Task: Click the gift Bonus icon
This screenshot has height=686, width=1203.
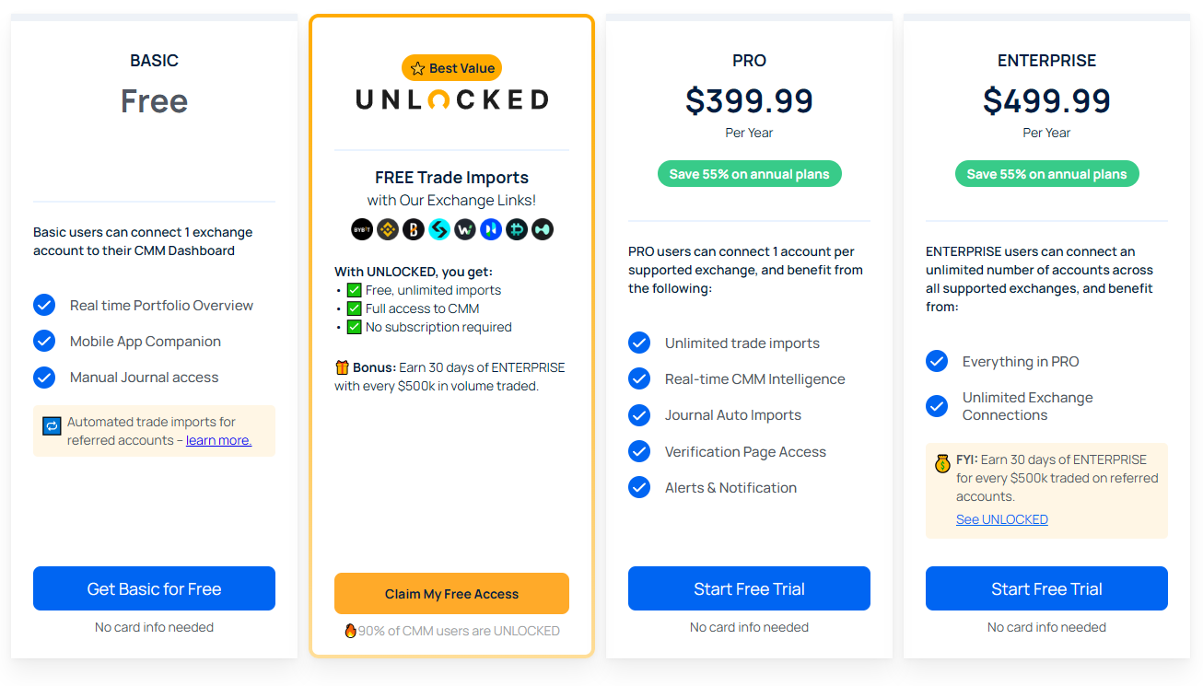Action: tap(343, 367)
